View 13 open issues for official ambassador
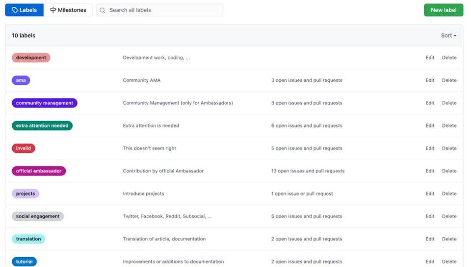The width and height of the screenshot is (471, 267). coord(308,171)
